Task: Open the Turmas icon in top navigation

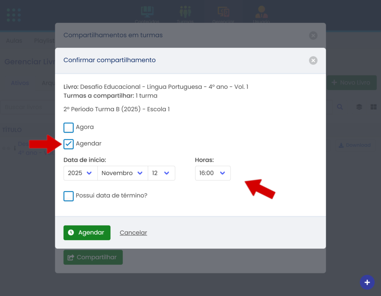Action: (185, 13)
